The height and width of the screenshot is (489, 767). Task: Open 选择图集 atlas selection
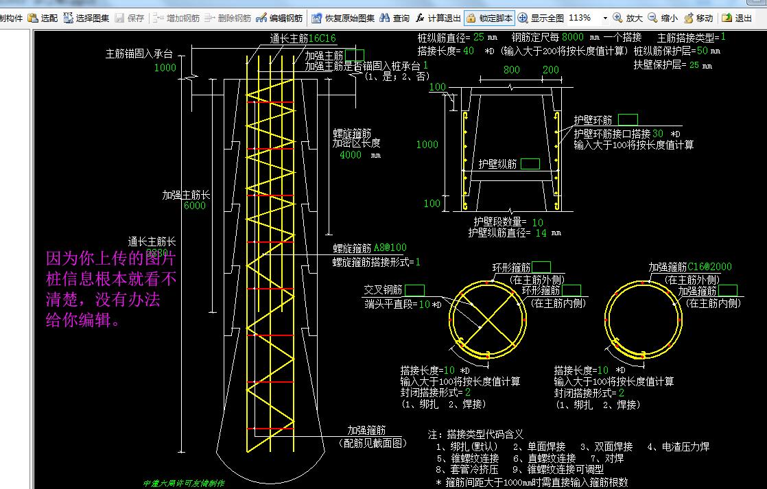click(x=86, y=18)
